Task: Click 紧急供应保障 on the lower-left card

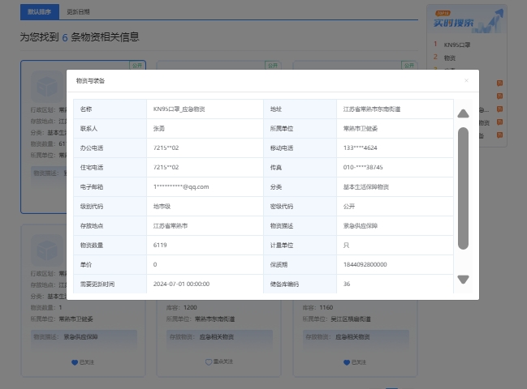Action: pos(80,337)
